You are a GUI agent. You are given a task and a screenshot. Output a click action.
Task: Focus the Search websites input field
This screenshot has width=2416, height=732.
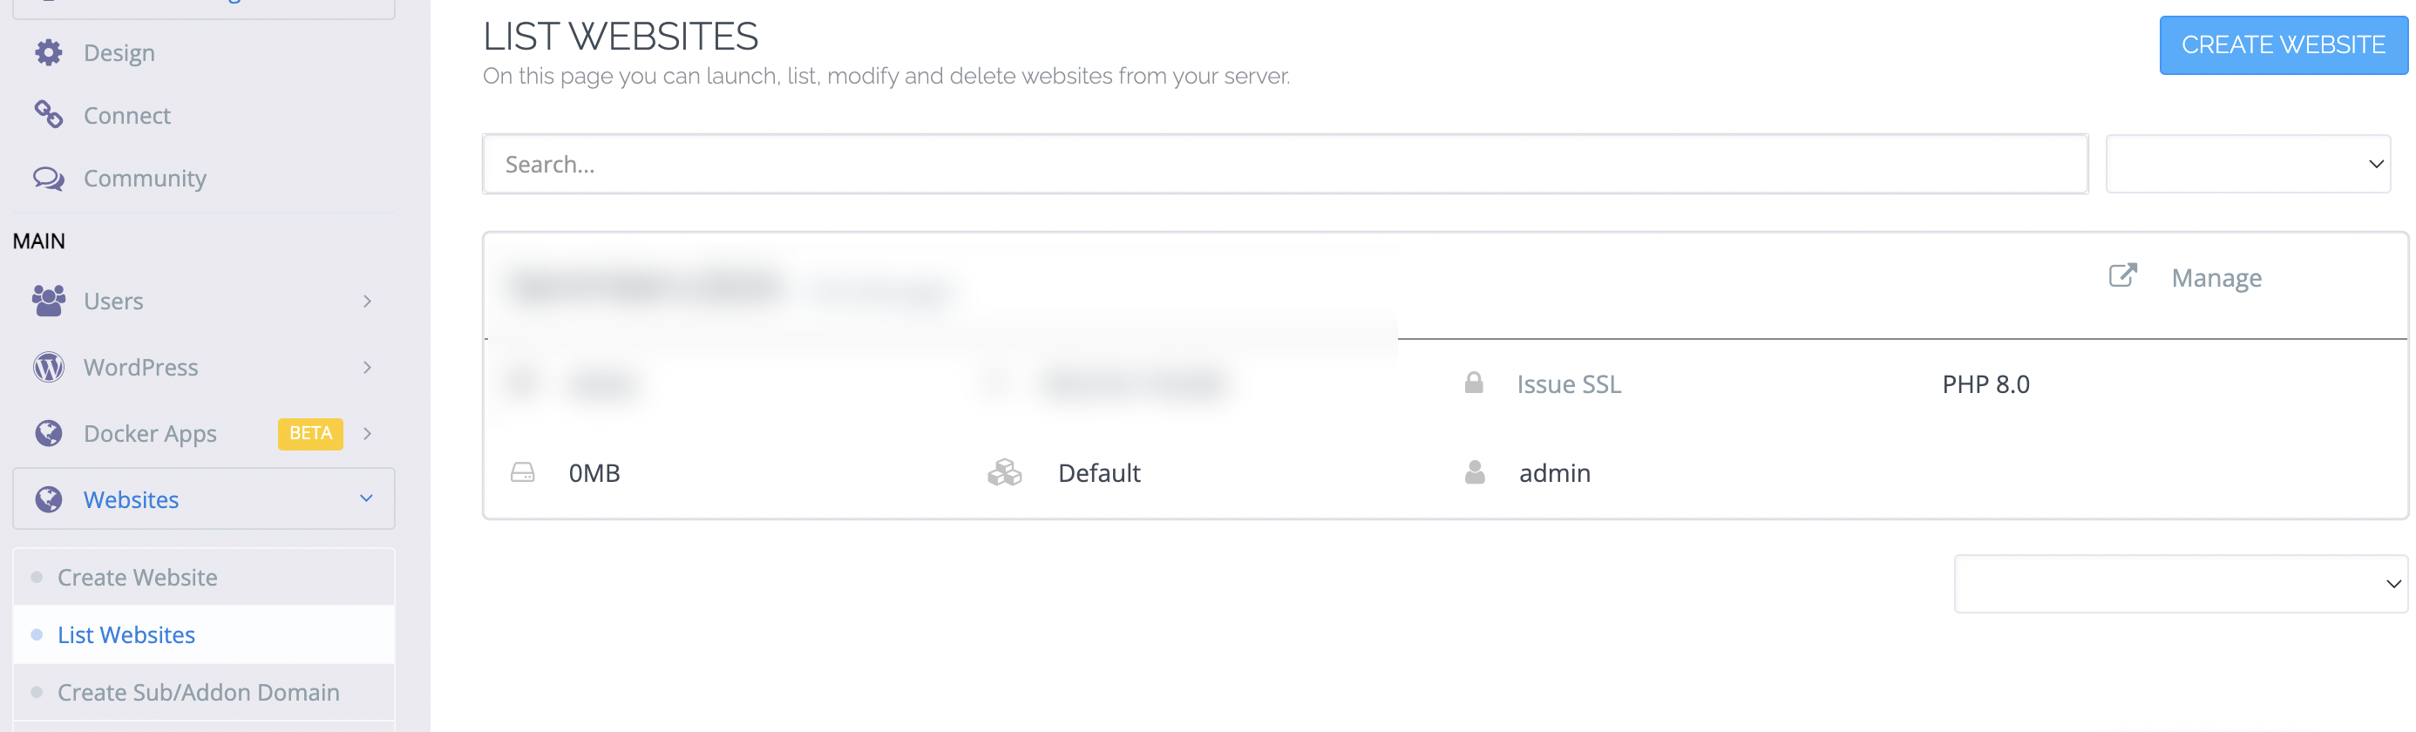[1285, 164]
